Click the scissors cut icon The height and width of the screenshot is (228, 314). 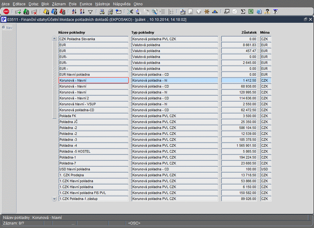(130, 12)
